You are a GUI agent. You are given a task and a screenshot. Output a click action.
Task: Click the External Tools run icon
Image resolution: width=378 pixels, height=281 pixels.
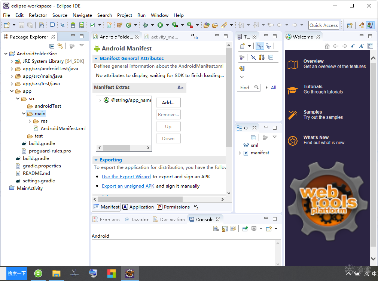click(x=190, y=25)
